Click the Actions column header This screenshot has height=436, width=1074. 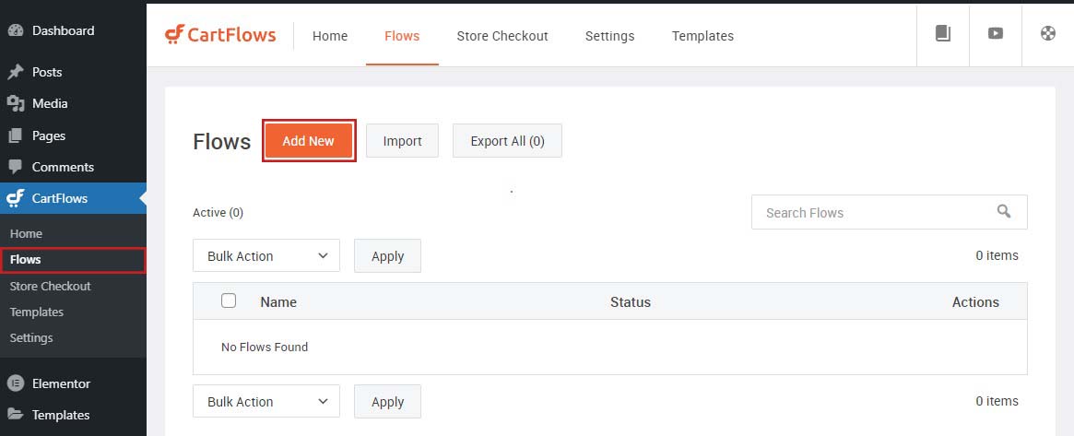(x=975, y=301)
